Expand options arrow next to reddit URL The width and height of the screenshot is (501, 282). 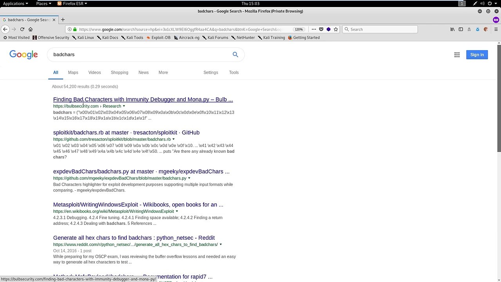(x=221, y=244)
